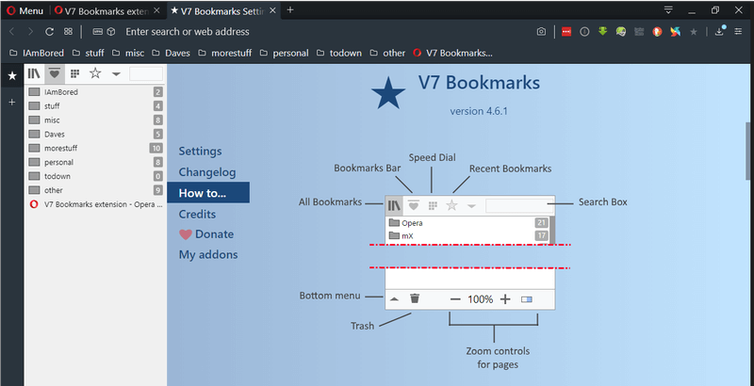Take a snapshot with the camera icon
The image size is (754, 386).
click(541, 32)
